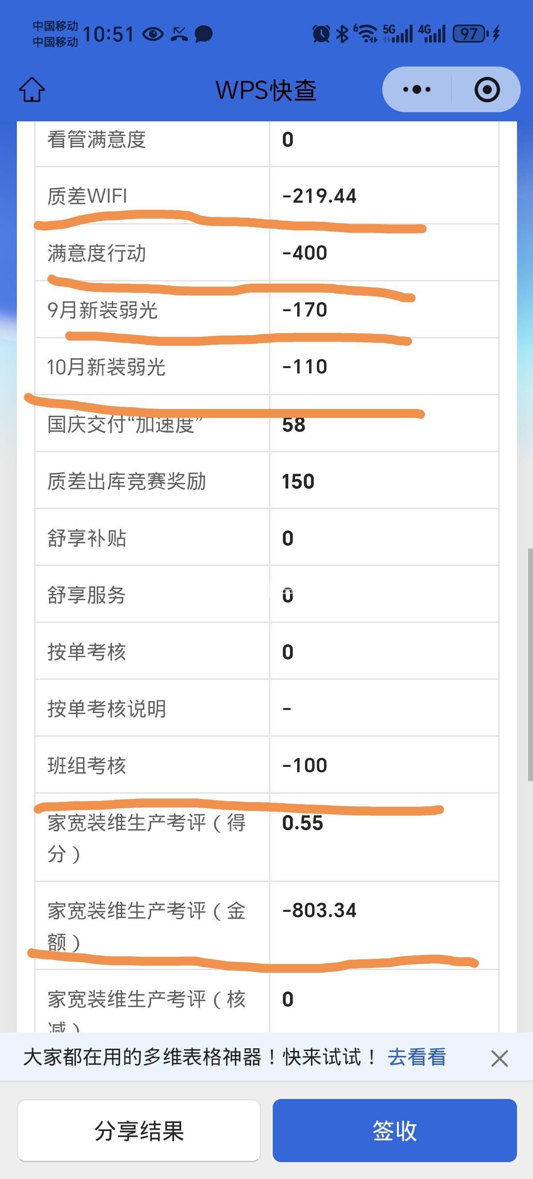
Task: Open the three-dot more options menu
Action: pyautogui.click(x=417, y=89)
